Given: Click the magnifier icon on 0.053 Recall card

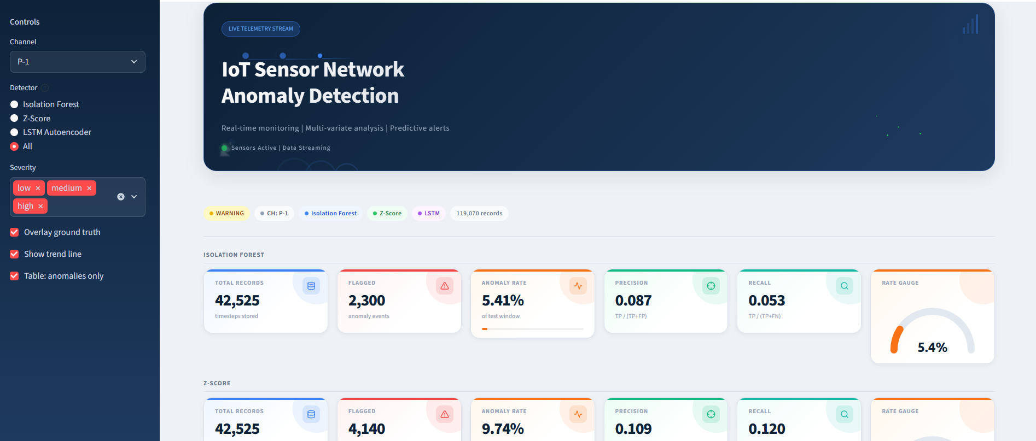Looking at the screenshot, I should [x=845, y=286].
